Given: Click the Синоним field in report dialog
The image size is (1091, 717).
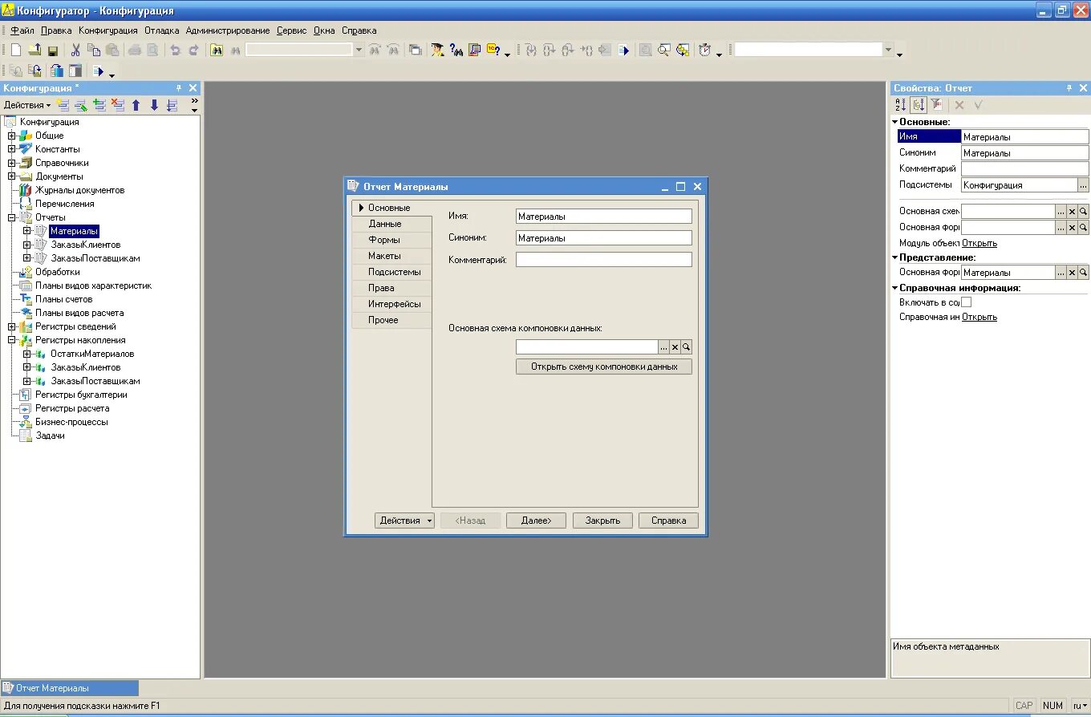Looking at the screenshot, I should click(x=603, y=238).
